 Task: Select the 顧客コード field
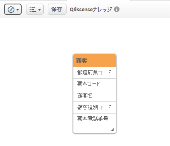tap(95, 84)
